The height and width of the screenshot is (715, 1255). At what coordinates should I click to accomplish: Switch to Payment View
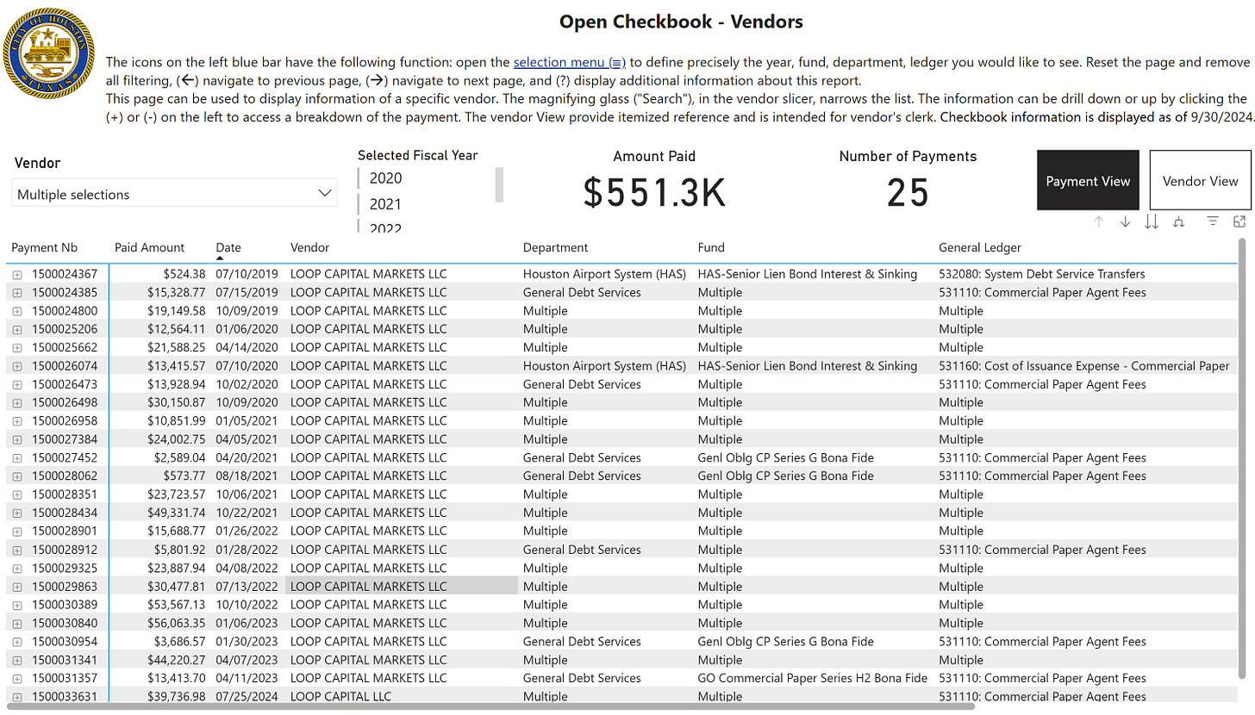coord(1088,181)
